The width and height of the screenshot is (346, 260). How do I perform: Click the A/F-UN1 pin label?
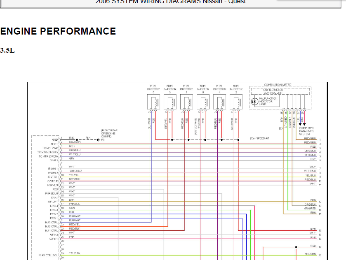click(x=53, y=202)
